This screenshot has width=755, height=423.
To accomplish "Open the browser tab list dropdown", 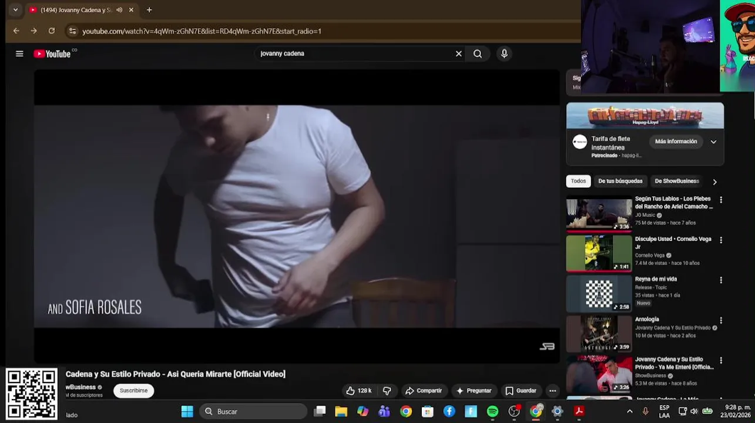I will 15,10.
